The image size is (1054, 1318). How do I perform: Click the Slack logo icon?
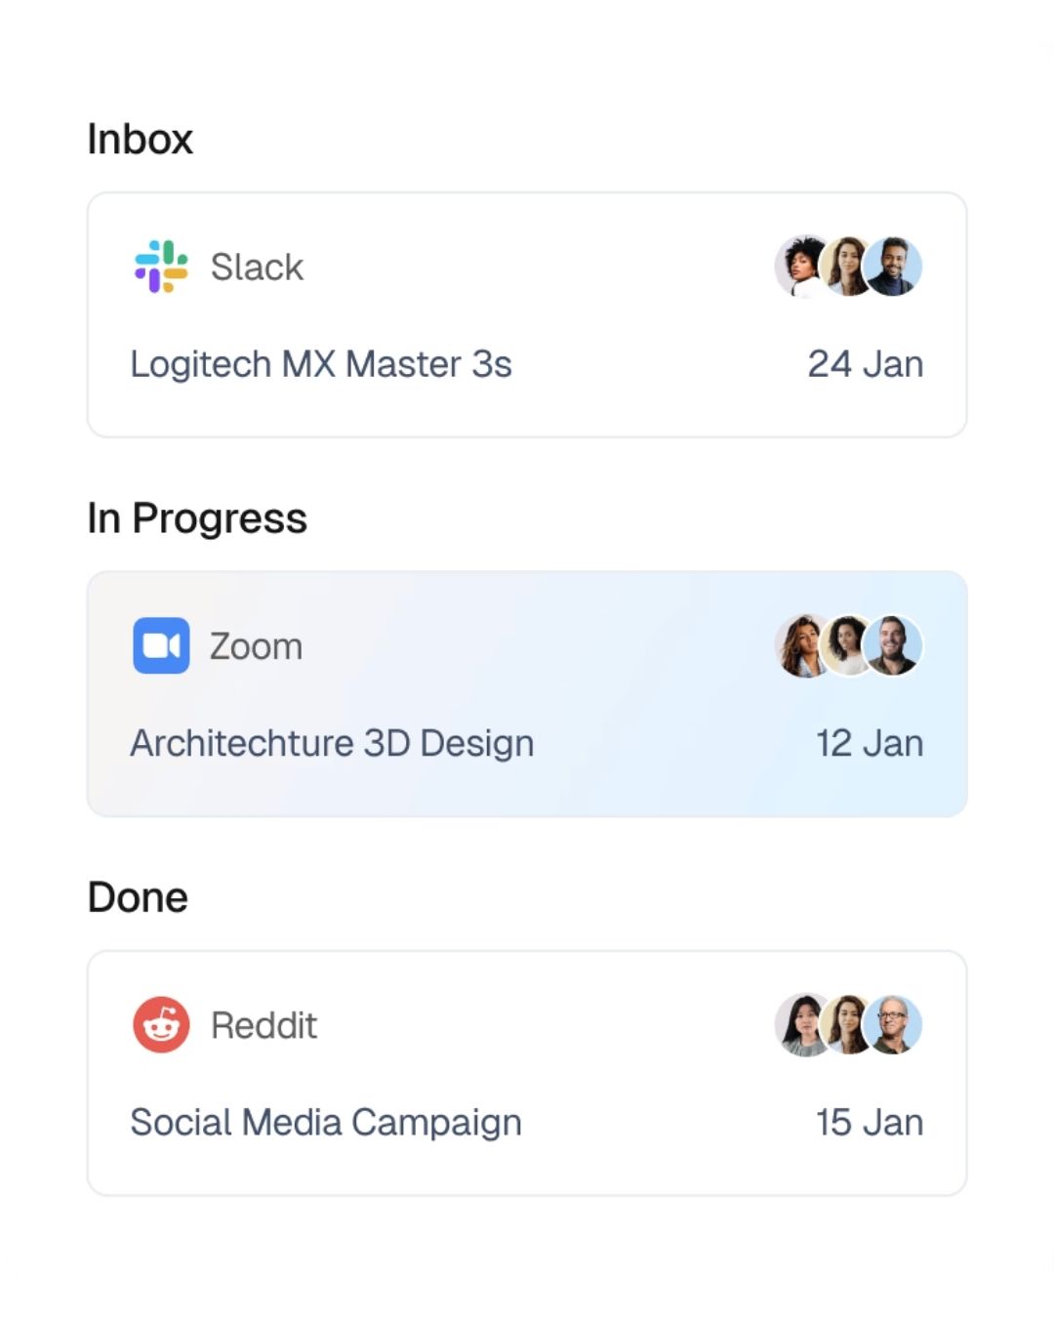[x=161, y=267]
